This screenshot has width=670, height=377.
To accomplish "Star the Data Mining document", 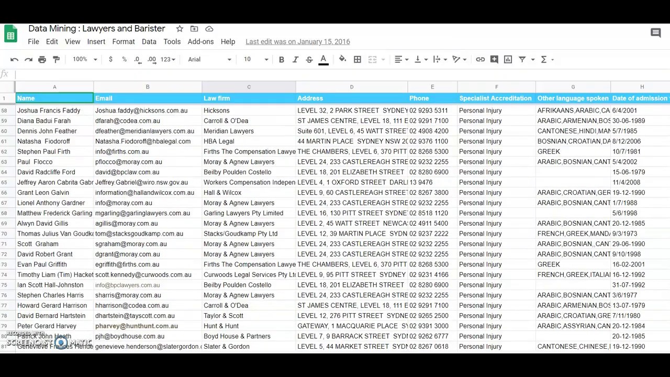I will click(x=180, y=29).
